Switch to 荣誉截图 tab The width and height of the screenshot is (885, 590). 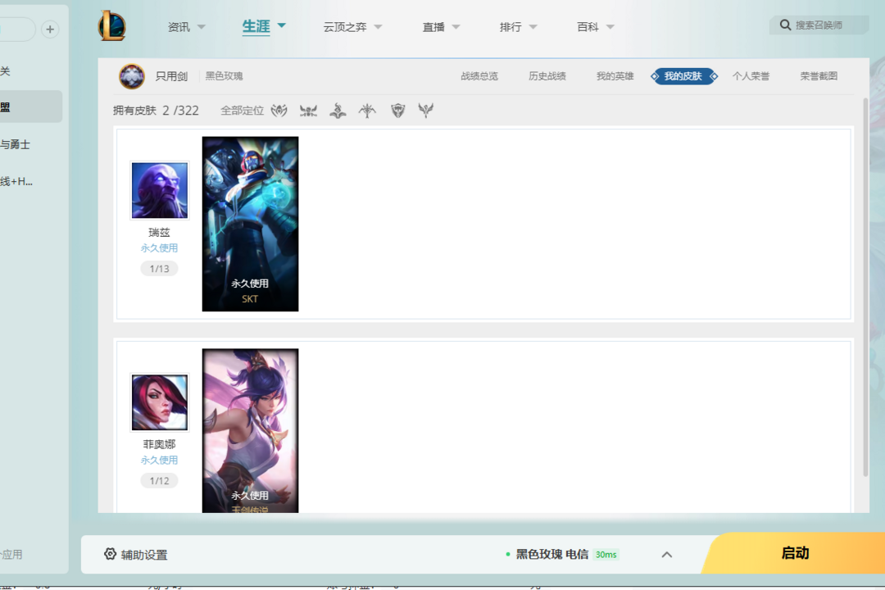point(819,76)
